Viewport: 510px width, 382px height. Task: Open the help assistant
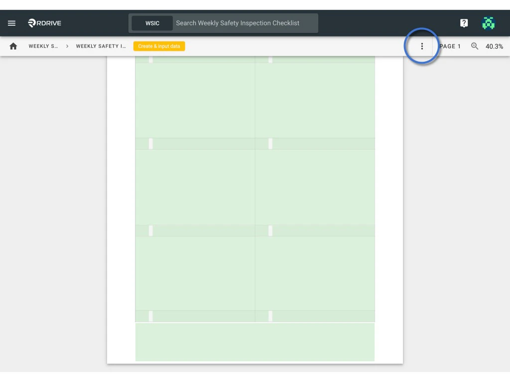tap(464, 23)
